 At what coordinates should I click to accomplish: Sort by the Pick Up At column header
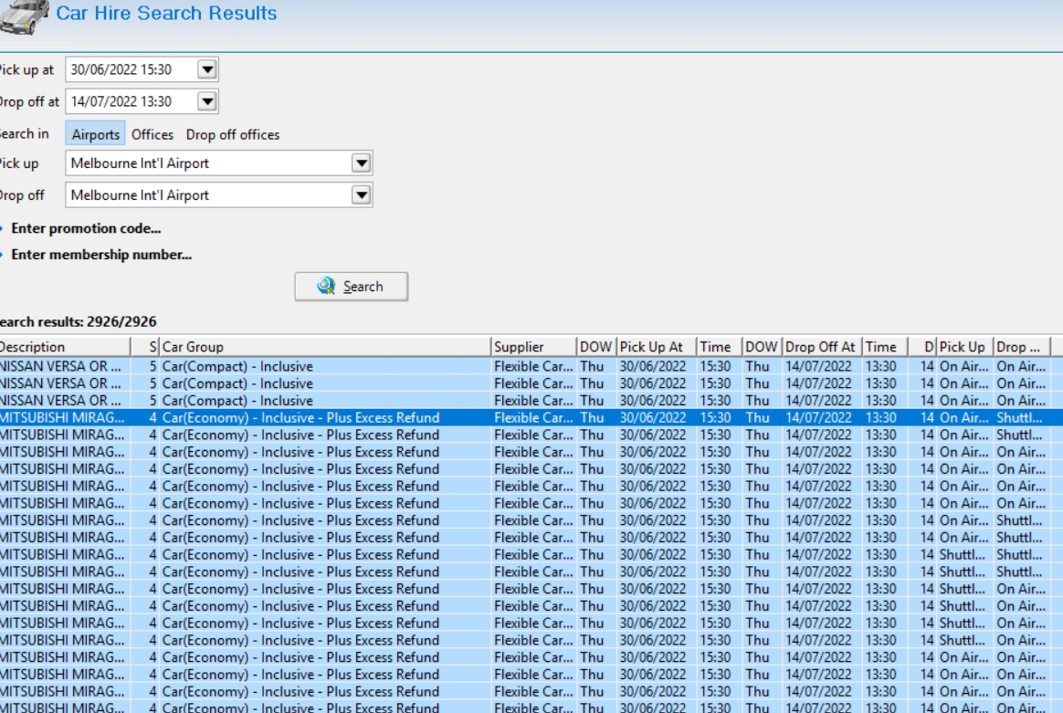coord(657,347)
